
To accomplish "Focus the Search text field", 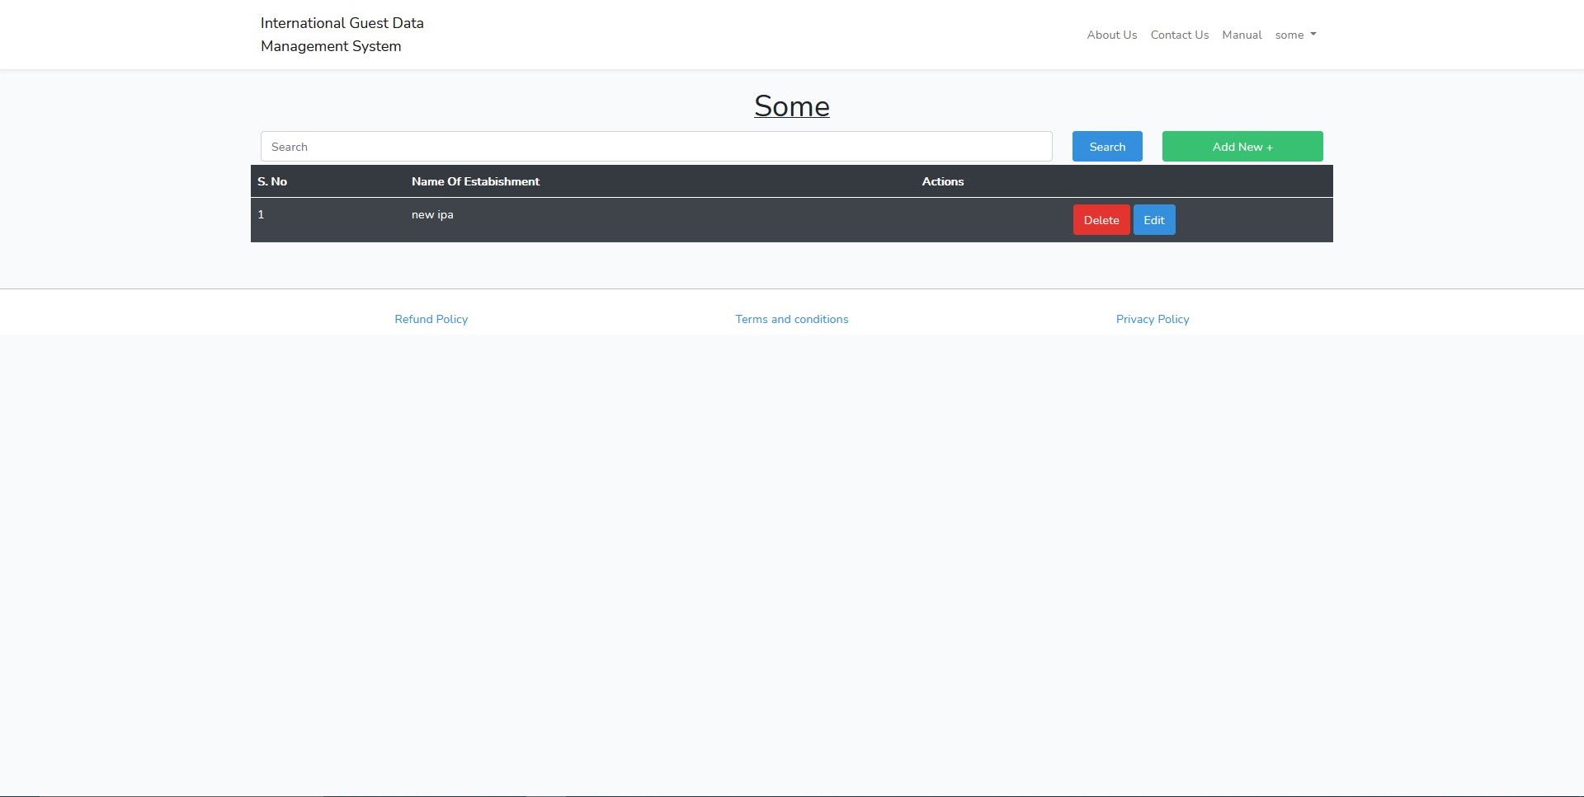I will point(656,147).
